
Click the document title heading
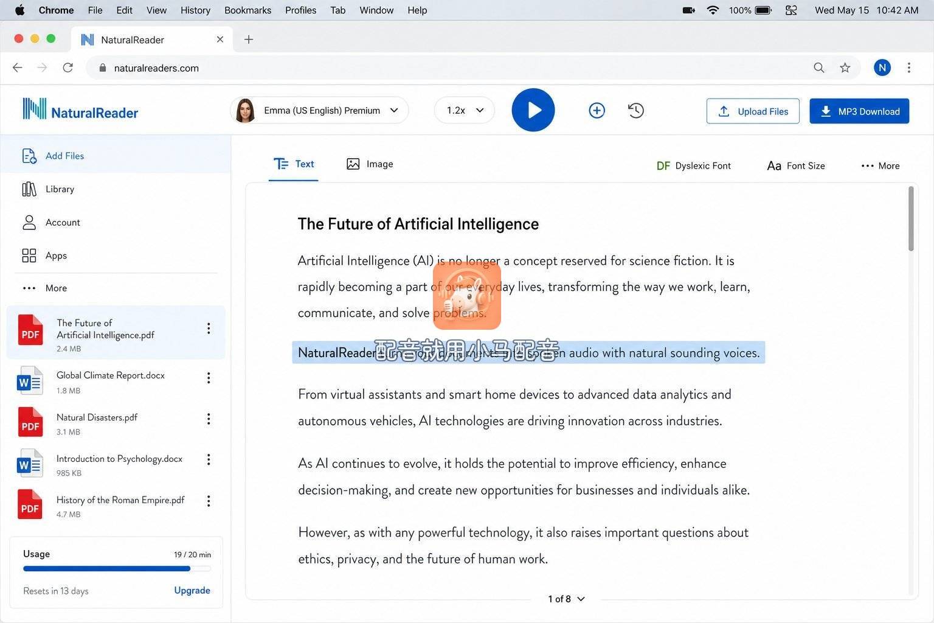coord(418,224)
